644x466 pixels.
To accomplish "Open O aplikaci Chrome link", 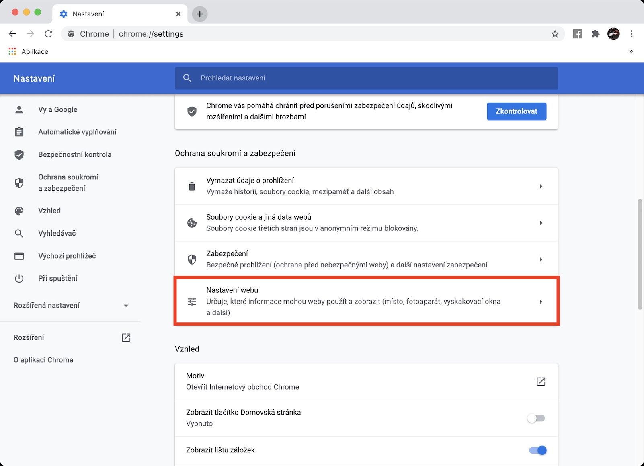I will click(43, 360).
